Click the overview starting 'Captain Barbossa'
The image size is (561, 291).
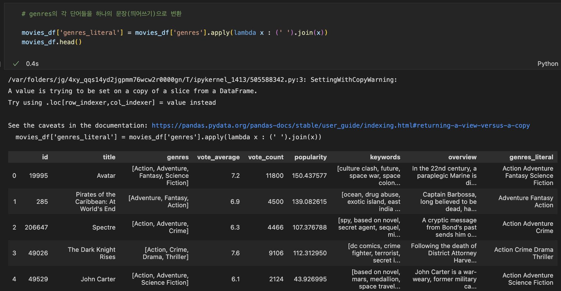point(449,202)
